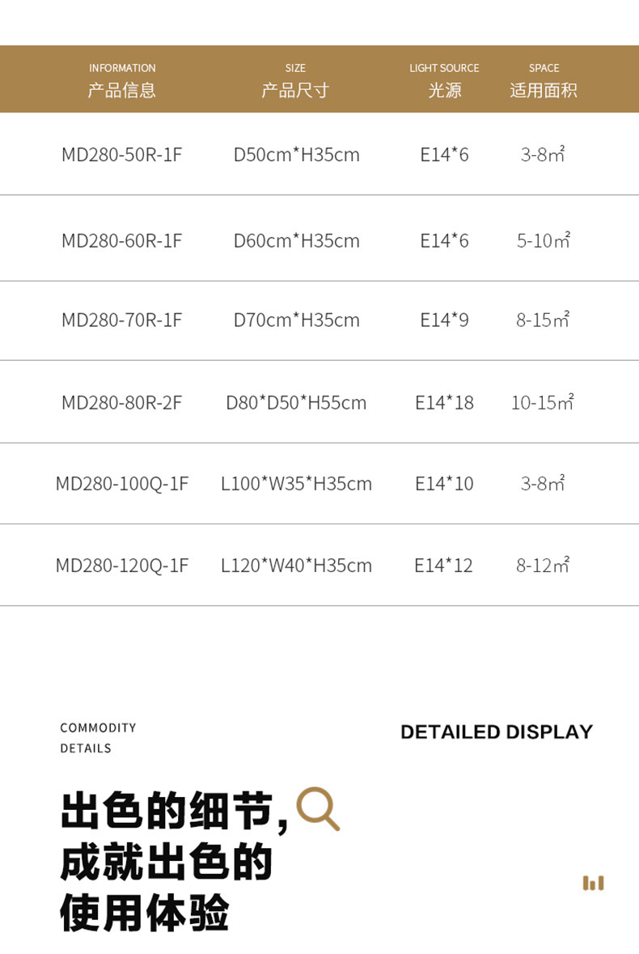This screenshot has height=954, width=639.
Task: Click the small gold bars icon
Action: coord(593,883)
